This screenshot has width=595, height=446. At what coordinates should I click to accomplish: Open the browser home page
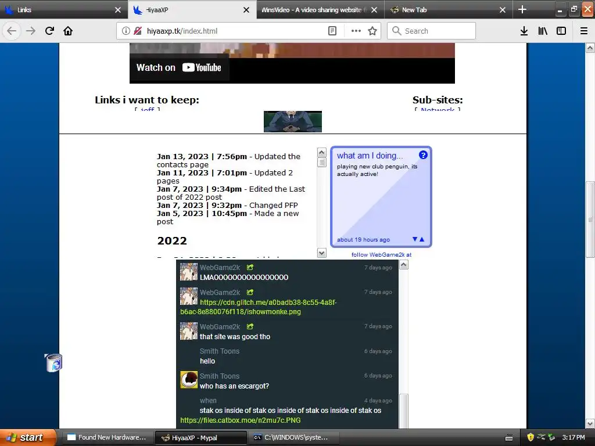click(68, 31)
